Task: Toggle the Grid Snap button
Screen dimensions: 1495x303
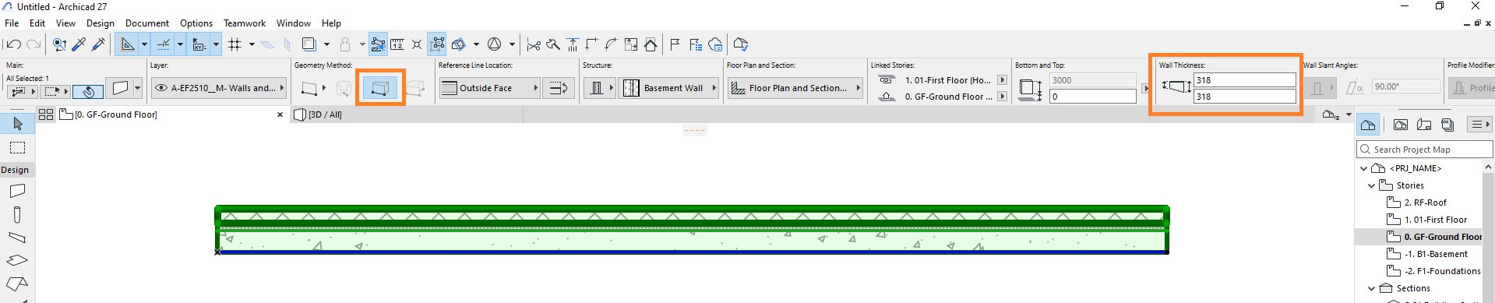Action: point(234,44)
